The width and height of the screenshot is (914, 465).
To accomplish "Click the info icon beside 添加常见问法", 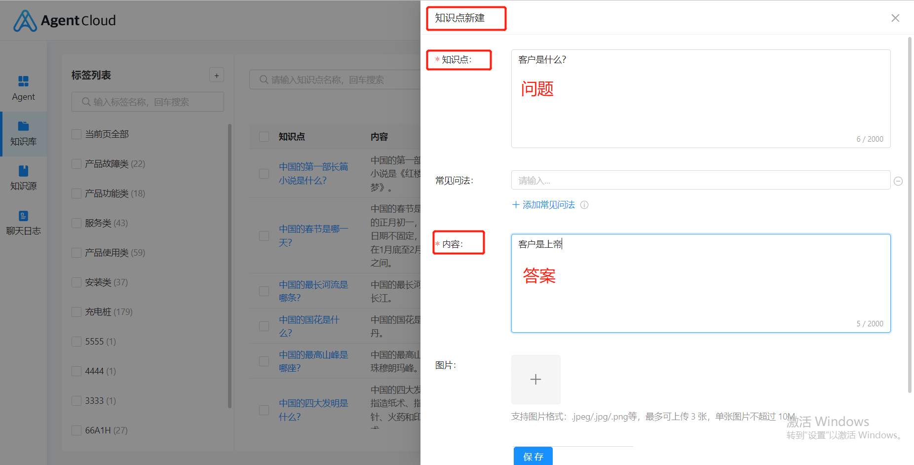I will click(584, 205).
